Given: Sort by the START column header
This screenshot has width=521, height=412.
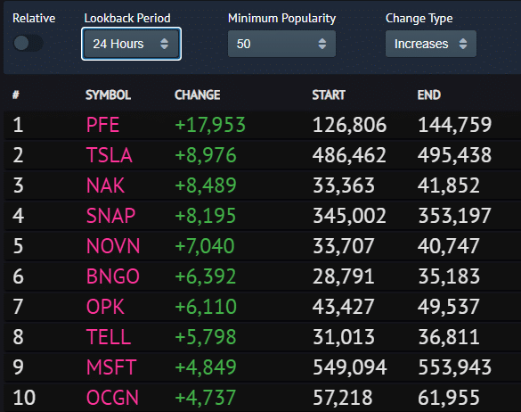Looking at the screenshot, I should point(329,95).
